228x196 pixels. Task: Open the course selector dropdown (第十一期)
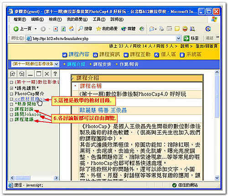[x=35, y=64]
